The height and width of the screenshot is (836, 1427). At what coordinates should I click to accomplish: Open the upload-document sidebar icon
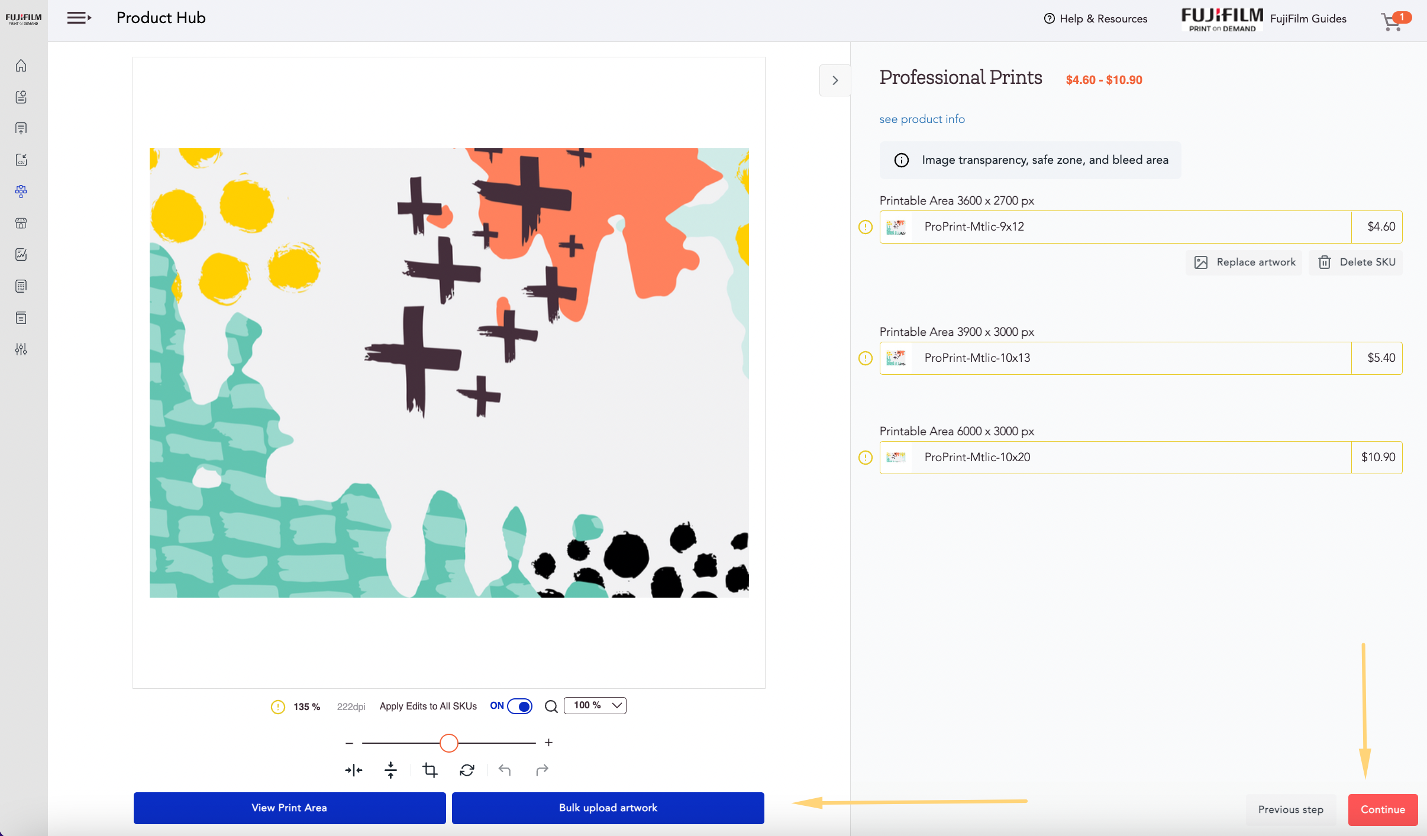click(x=21, y=128)
